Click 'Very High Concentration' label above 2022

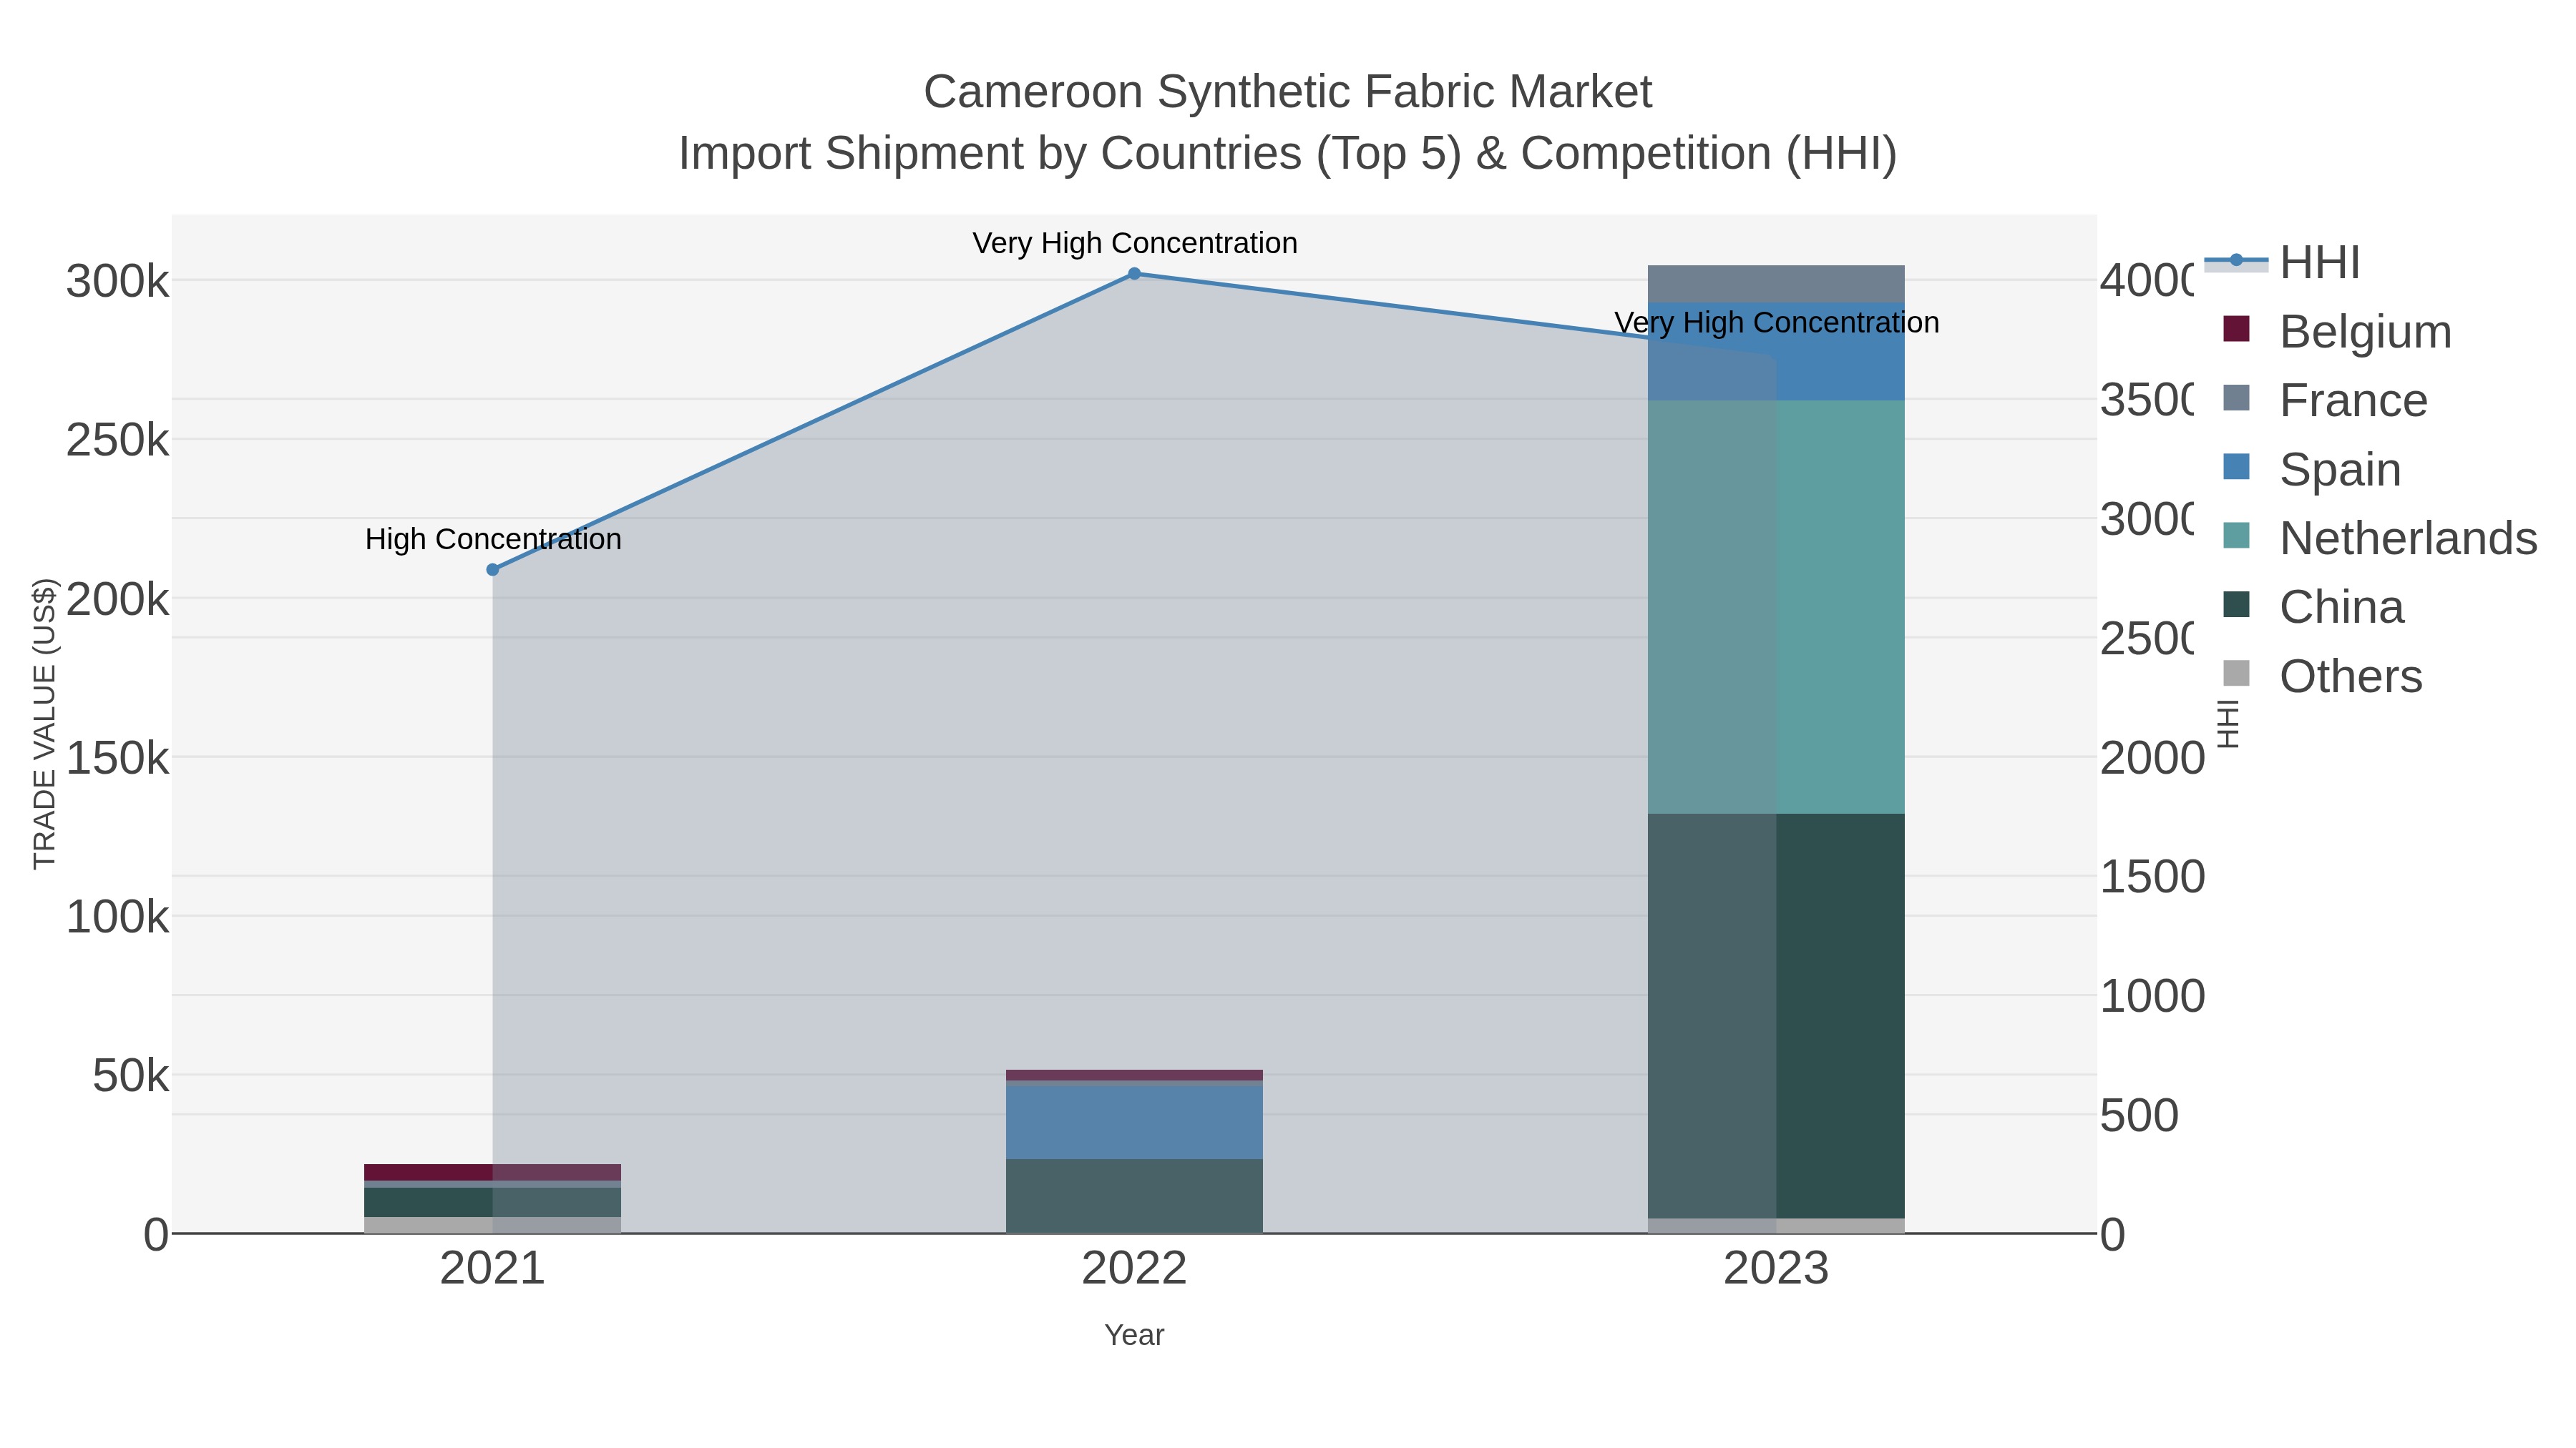1135,243
